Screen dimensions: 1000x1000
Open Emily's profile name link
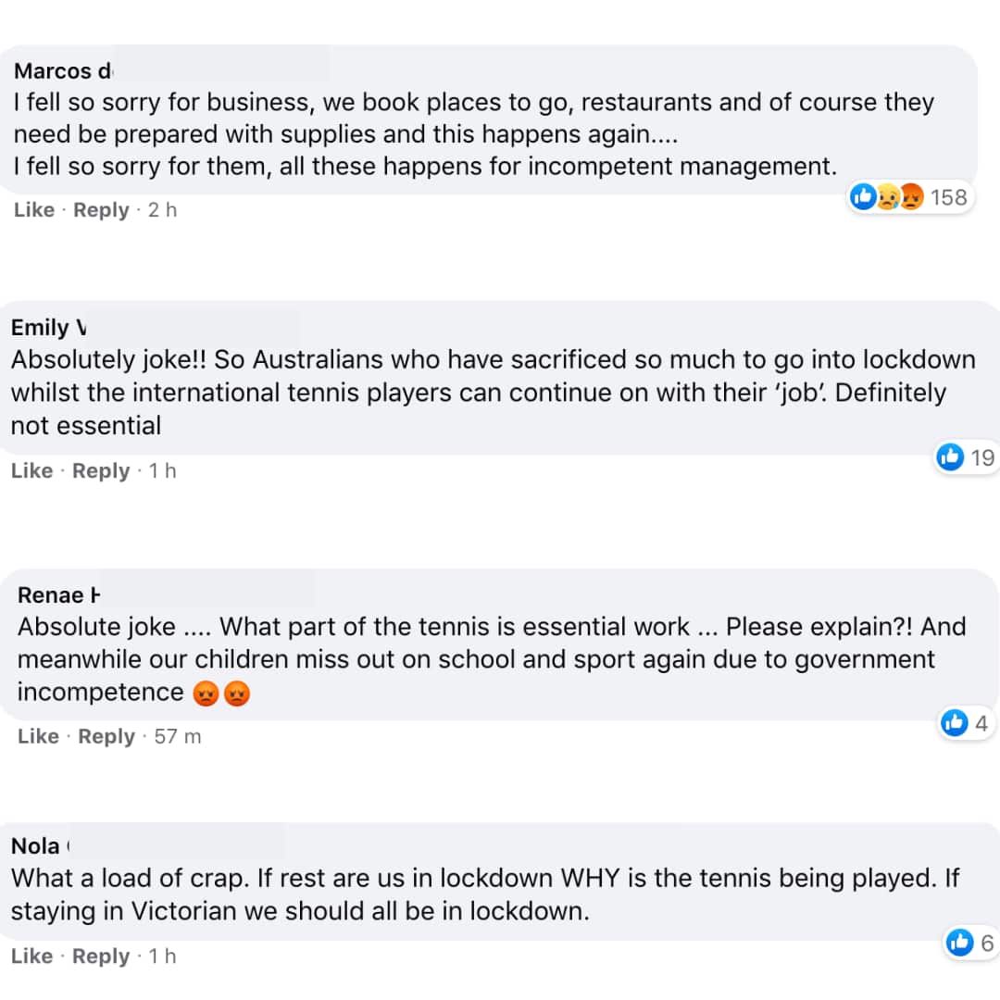coord(46,327)
